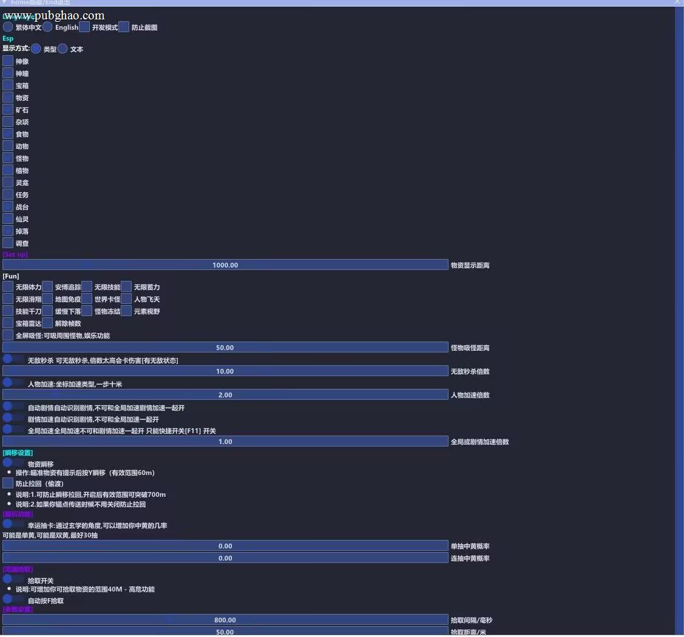684x637 pixels.
Task: Toggle the 物资 ESP checkbox
Action: (x=8, y=97)
